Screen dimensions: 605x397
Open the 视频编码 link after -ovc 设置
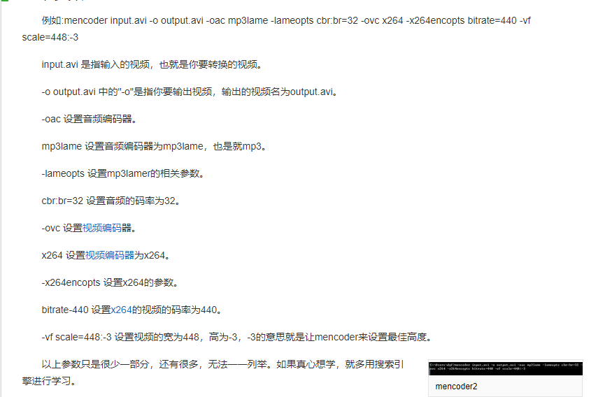[102, 228]
